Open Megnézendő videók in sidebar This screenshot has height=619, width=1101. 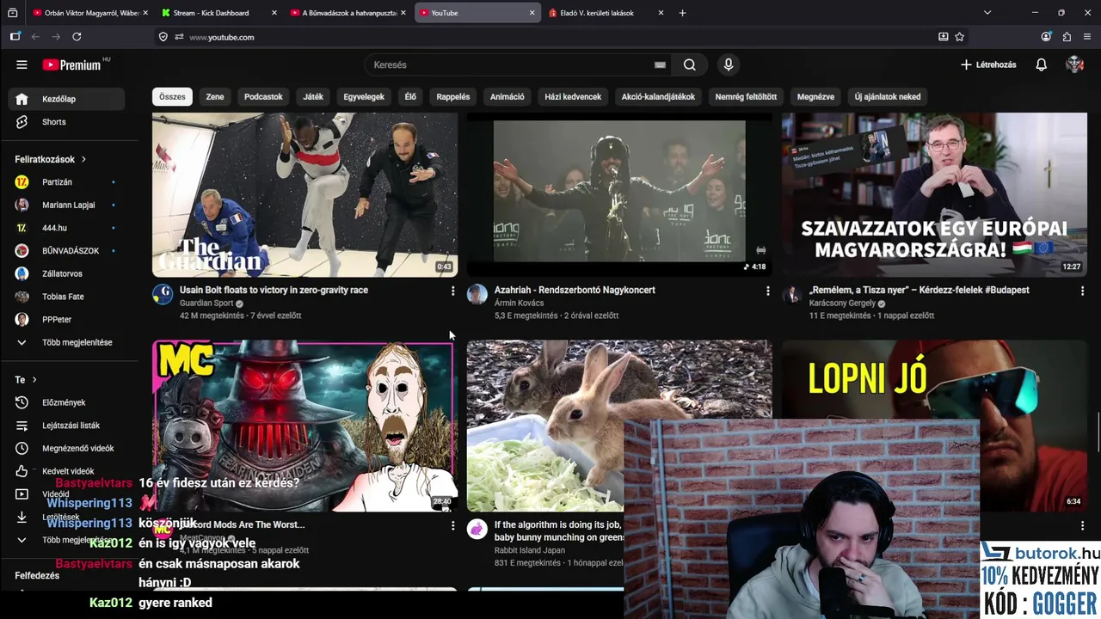tap(66, 448)
